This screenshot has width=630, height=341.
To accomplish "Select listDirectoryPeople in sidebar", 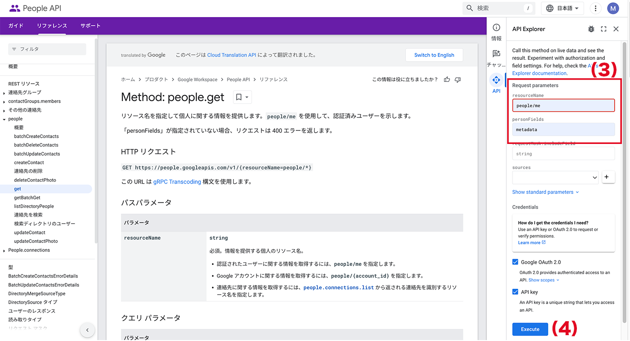I will [34, 206].
